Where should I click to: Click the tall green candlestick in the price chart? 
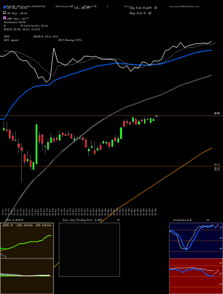(37, 144)
